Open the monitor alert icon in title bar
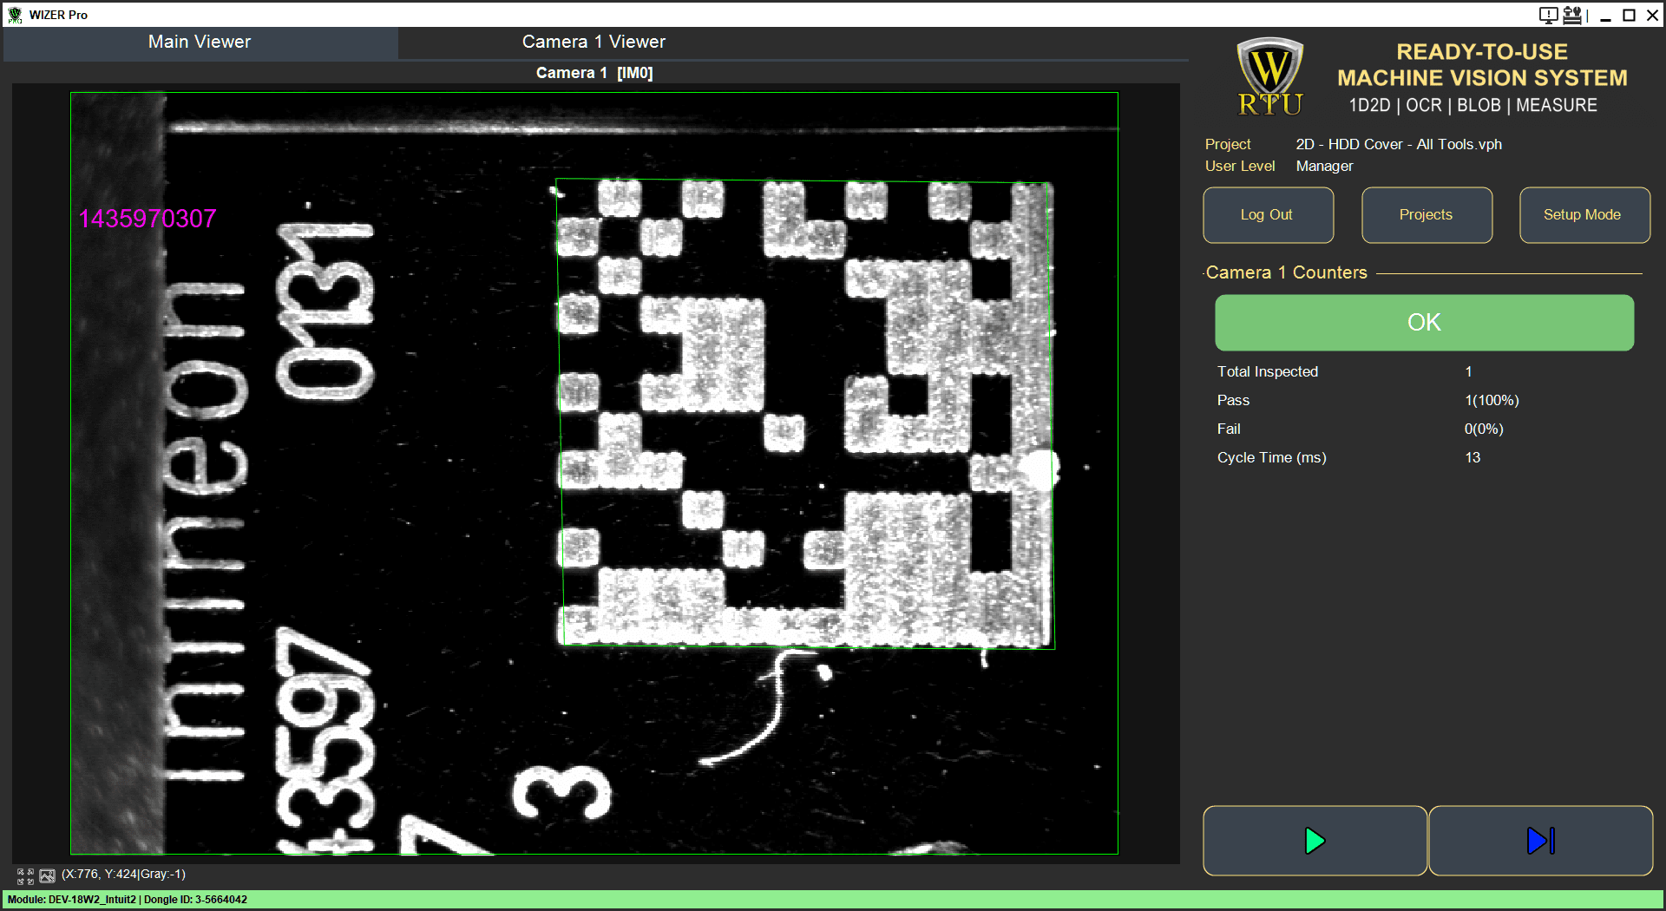 click(1548, 15)
